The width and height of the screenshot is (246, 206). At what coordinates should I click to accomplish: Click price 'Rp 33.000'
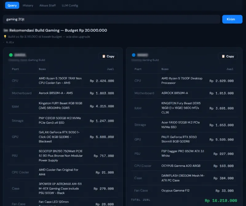pos(224,191)
